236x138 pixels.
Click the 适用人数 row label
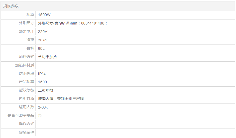coord(26,107)
